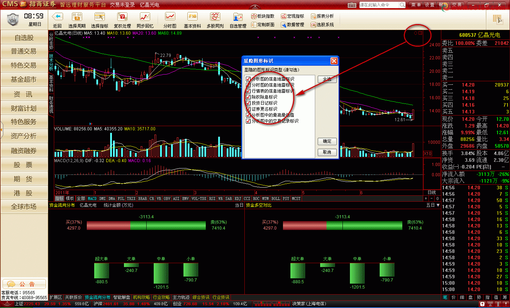510x308 pixels.
Task: Toggle 证券更名标识 checkbox
Action: pos(248,109)
